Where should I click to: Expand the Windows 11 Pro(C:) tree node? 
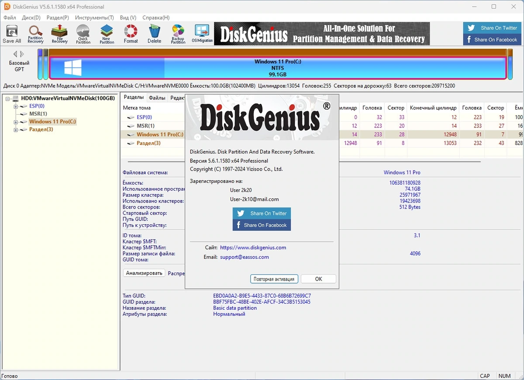16,122
